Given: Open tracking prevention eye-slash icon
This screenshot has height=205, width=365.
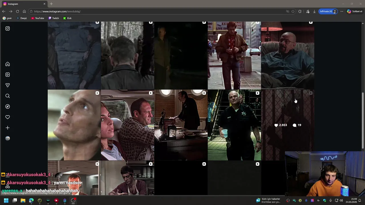Looking at the screenshot, I should click(x=287, y=11).
